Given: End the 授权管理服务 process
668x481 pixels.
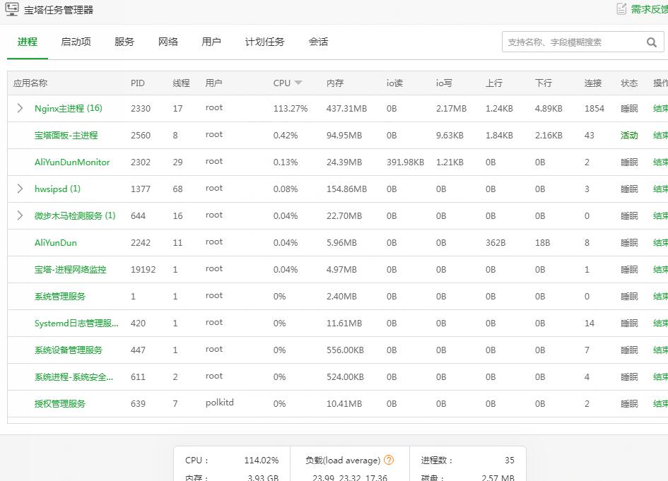Looking at the screenshot, I should tap(660, 403).
